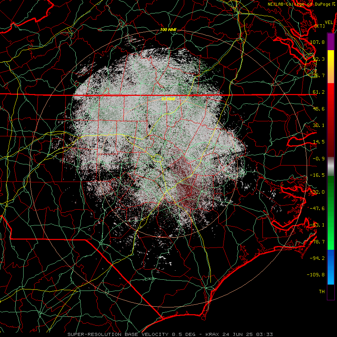The width and height of the screenshot is (337, 337).
Task: Select the -16.5 velocity scale value
Action: click(317, 175)
